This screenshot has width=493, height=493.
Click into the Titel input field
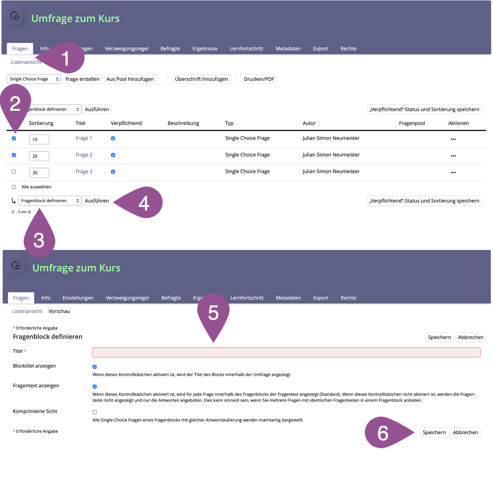(286, 352)
